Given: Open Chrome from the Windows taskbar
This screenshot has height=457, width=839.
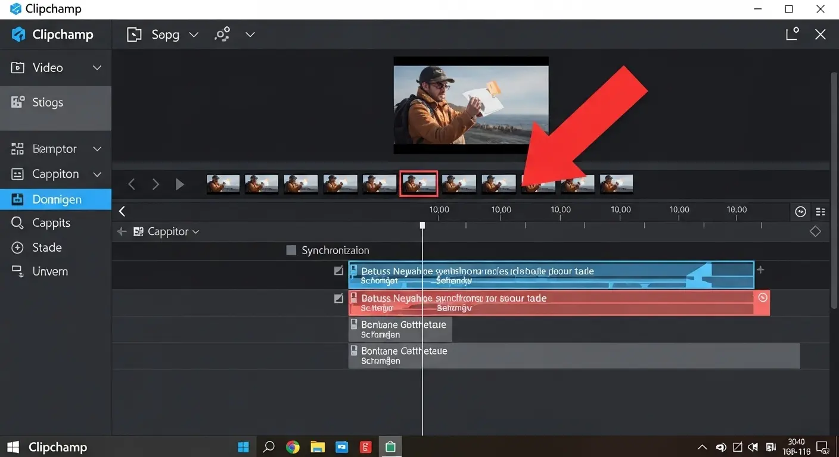Looking at the screenshot, I should point(293,447).
